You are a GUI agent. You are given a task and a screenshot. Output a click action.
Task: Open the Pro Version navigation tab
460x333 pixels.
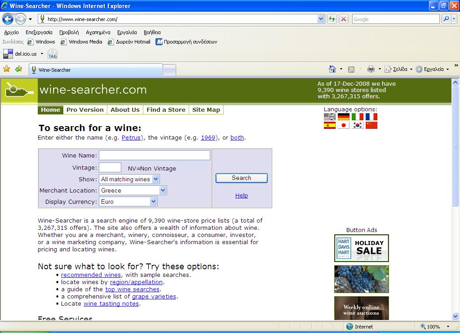tap(85, 110)
